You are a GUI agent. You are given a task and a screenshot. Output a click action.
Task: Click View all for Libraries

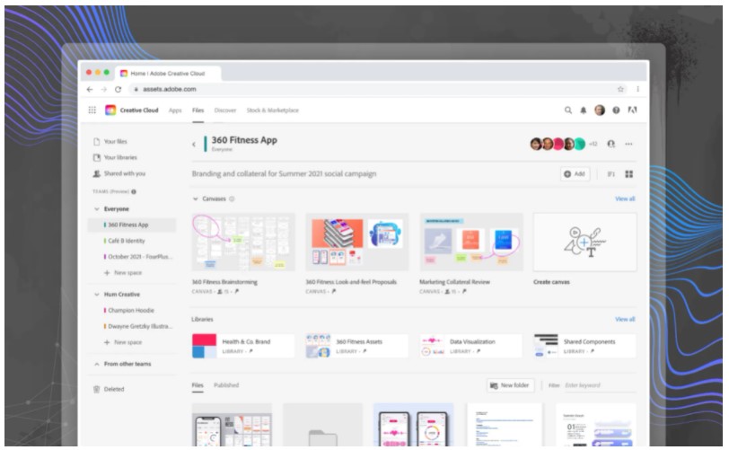(x=625, y=319)
